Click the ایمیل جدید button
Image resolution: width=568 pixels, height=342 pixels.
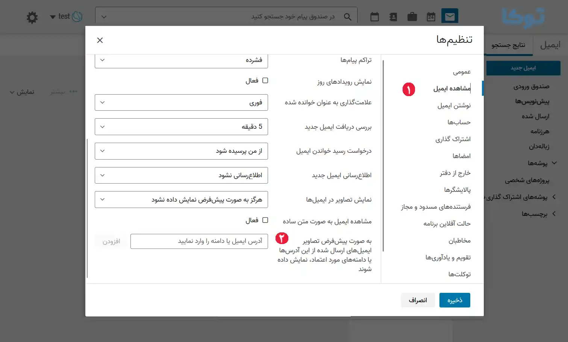pyautogui.click(x=523, y=68)
